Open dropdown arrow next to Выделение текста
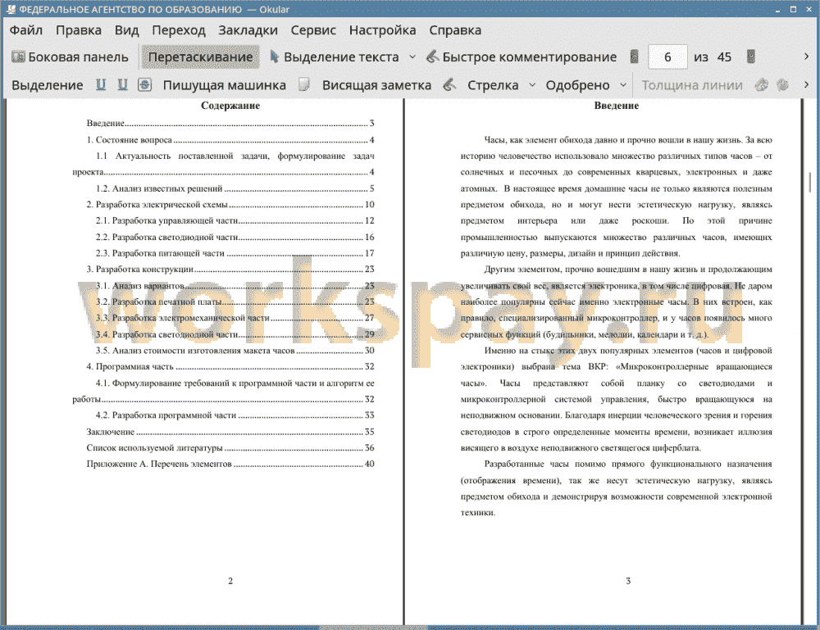Viewport: 820px width, 630px height. 412,57
